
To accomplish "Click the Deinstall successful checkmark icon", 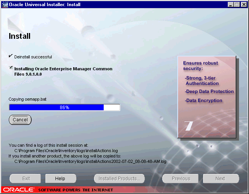I will 11,56.
